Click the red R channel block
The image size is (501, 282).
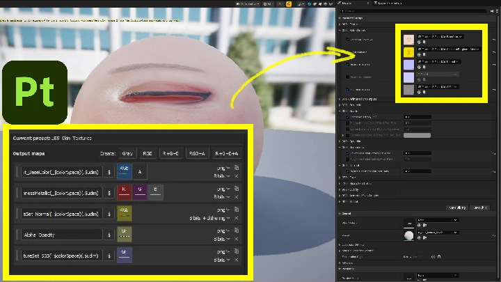(x=125, y=192)
